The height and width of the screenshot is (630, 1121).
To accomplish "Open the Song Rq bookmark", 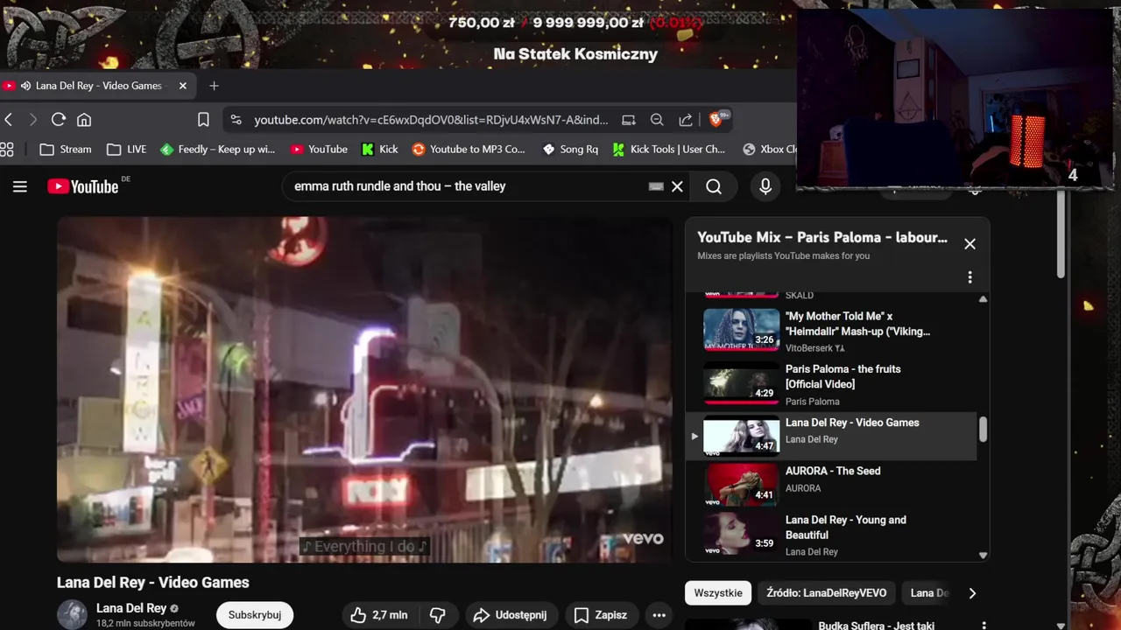I will point(570,150).
